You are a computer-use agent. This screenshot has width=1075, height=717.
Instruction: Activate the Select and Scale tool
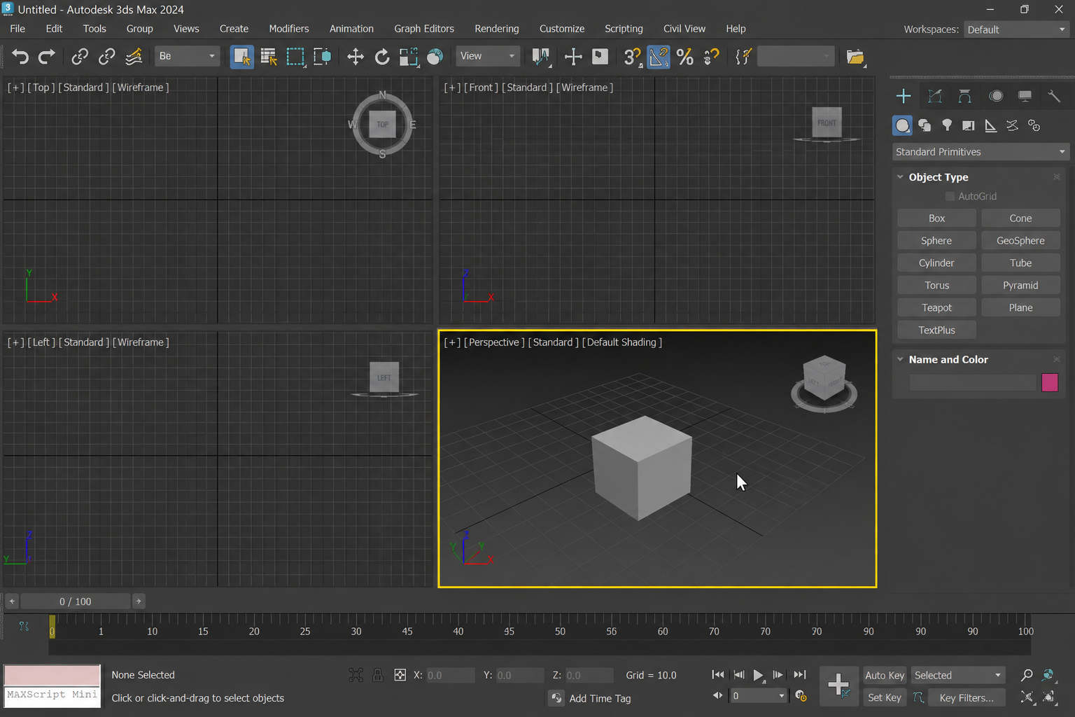click(x=409, y=57)
